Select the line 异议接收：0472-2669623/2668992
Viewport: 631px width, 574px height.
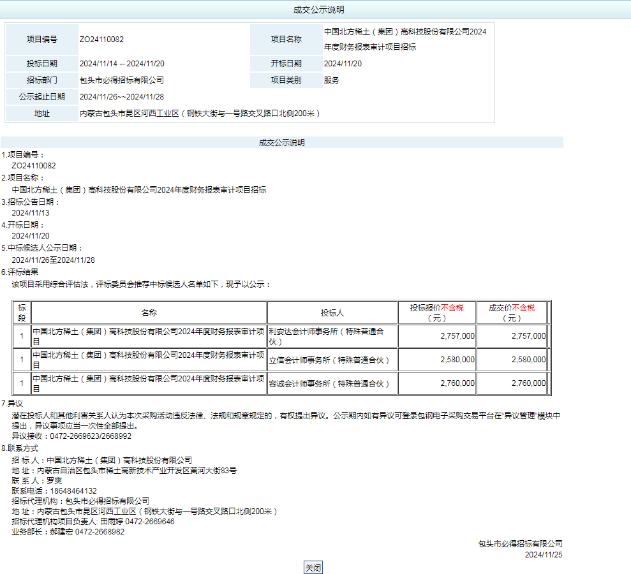tap(71, 436)
